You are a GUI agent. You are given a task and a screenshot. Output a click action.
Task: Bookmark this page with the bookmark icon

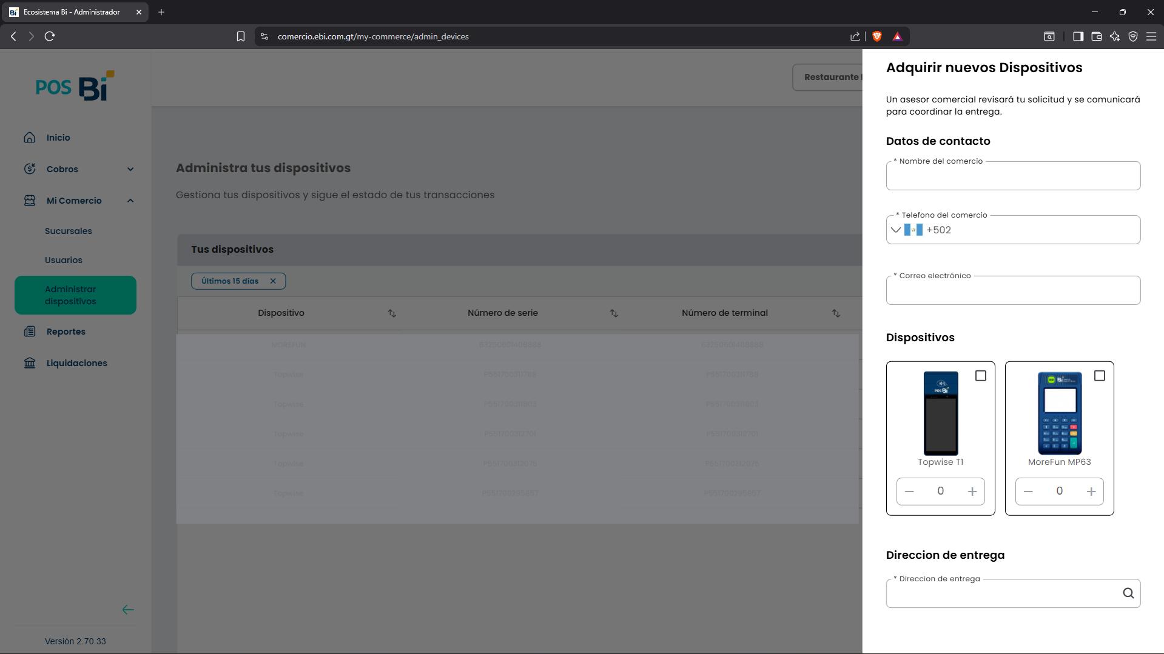point(240,36)
